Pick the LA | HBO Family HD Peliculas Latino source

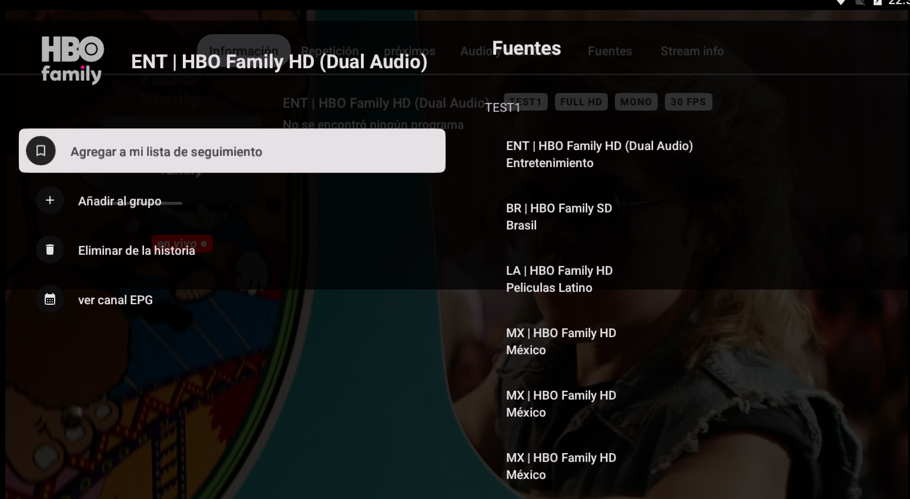coord(558,279)
